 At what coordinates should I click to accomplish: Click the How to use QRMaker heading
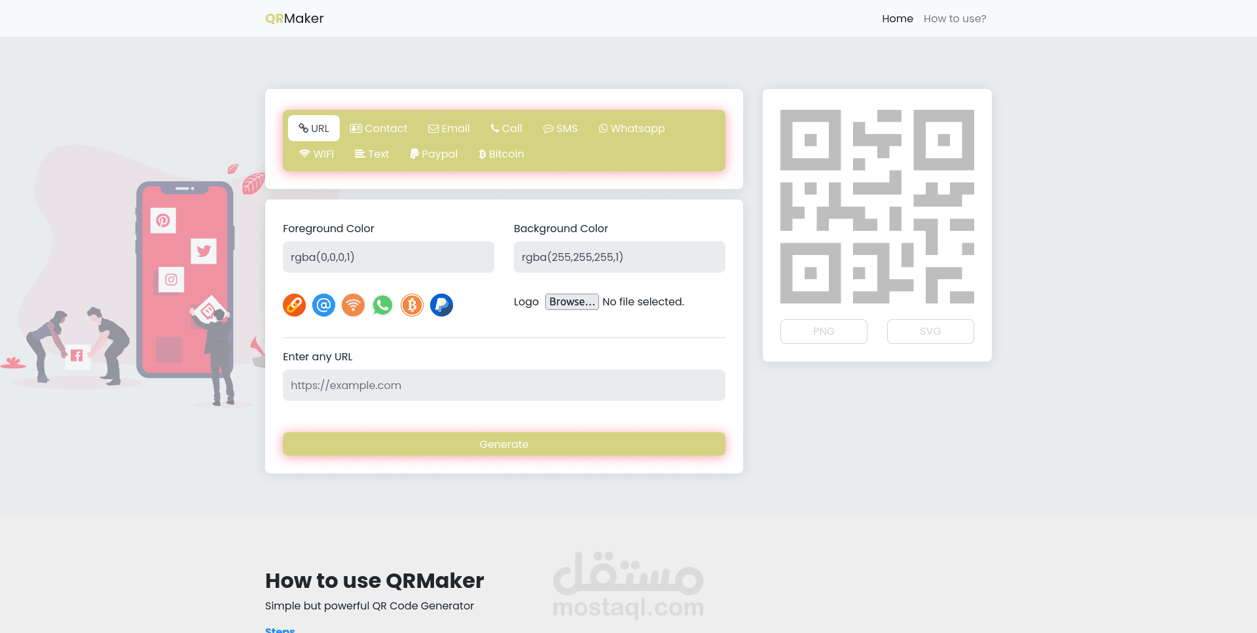[374, 581]
